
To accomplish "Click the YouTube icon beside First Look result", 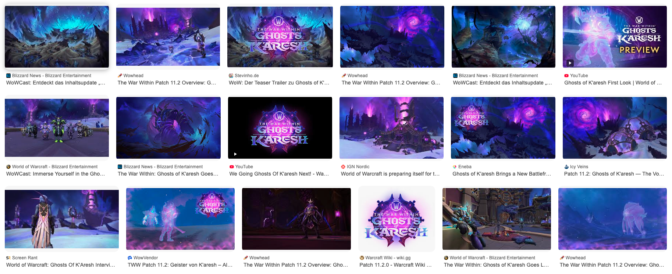I will (566, 76).
